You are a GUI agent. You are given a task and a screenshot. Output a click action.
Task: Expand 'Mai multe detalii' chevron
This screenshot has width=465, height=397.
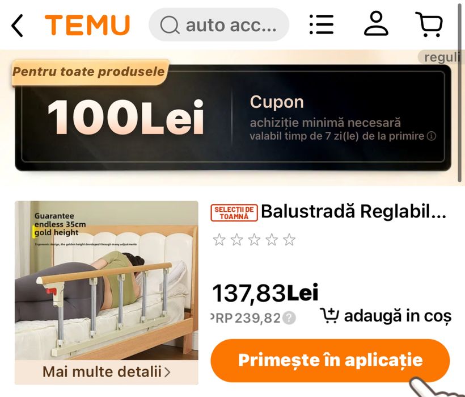[167, 372]
